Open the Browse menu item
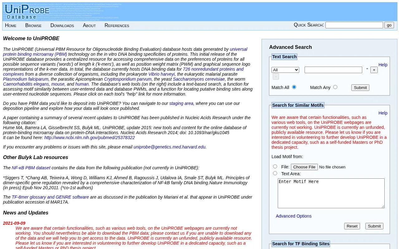 33,26
